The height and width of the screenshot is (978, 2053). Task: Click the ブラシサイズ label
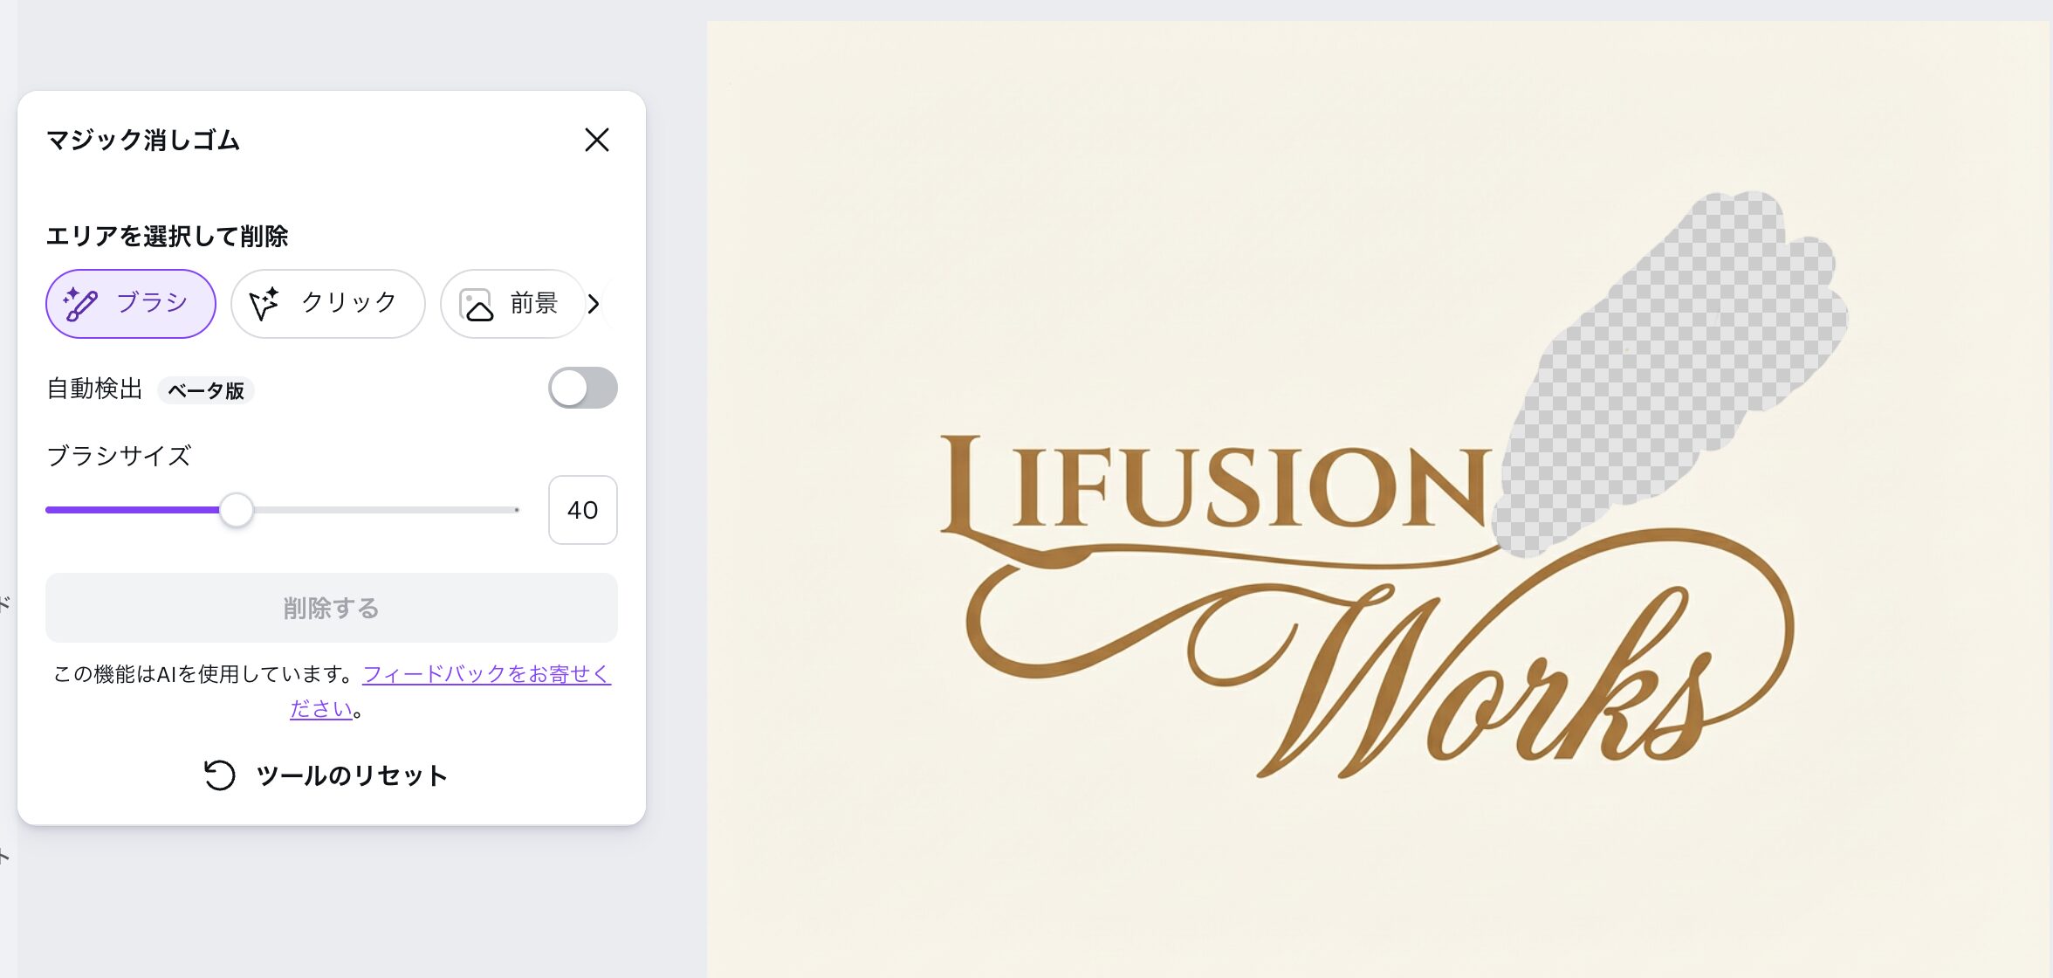coord(119,456)
